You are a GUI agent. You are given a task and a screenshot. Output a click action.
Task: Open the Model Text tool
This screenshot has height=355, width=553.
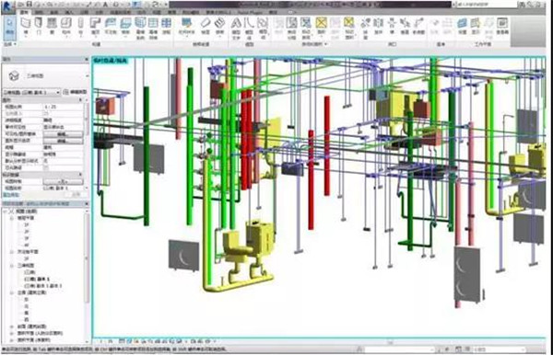[236, 28]
